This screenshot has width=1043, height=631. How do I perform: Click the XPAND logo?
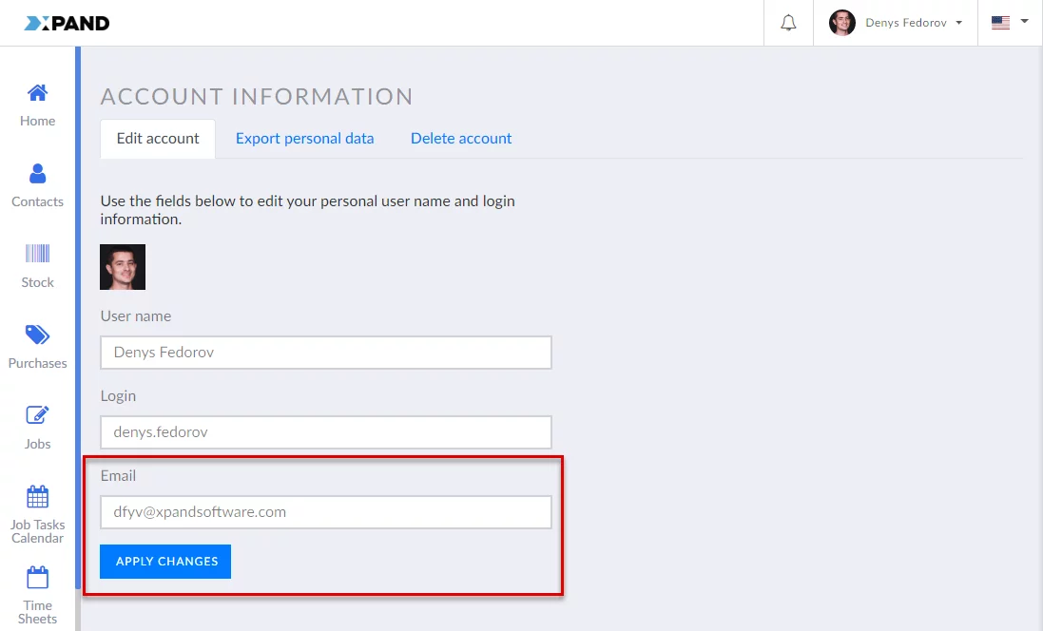67,23
